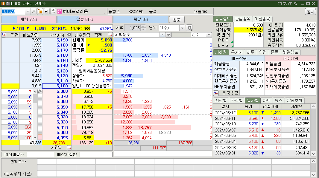Click the magnifier stock search icon
Image resolution: width=319 pixels, height=178 pixels.
coord(34,11)
